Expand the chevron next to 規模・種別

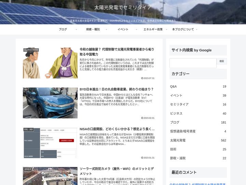pos(106,29)
